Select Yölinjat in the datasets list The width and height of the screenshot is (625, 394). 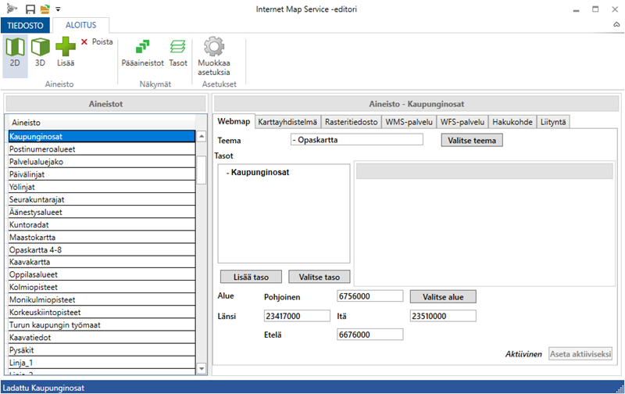(102, 187)
